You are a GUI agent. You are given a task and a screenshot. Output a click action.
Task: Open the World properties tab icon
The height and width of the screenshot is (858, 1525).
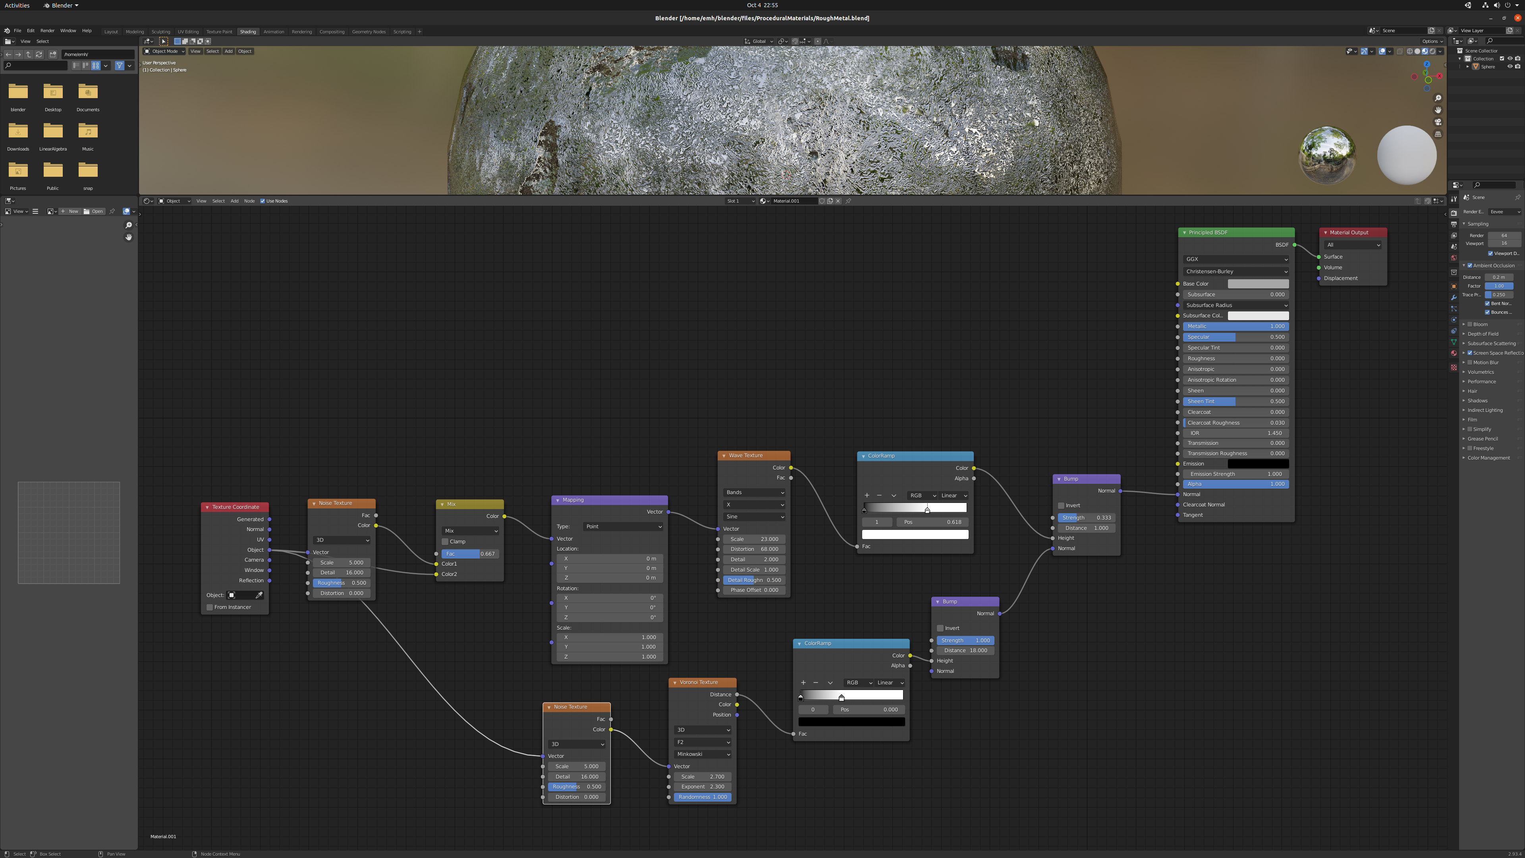(1454, 258)
